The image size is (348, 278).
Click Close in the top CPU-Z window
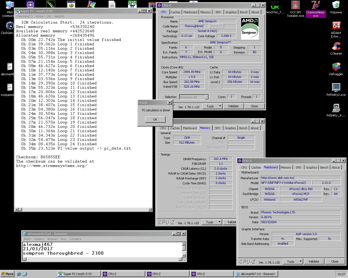coord(254,106)
